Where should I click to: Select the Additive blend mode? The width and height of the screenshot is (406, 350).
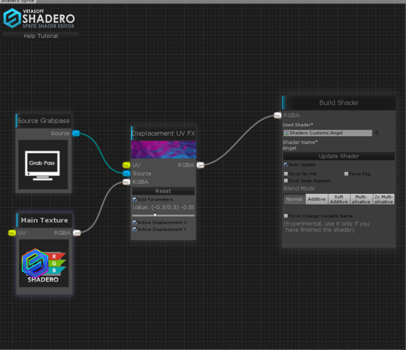(317, 199)
